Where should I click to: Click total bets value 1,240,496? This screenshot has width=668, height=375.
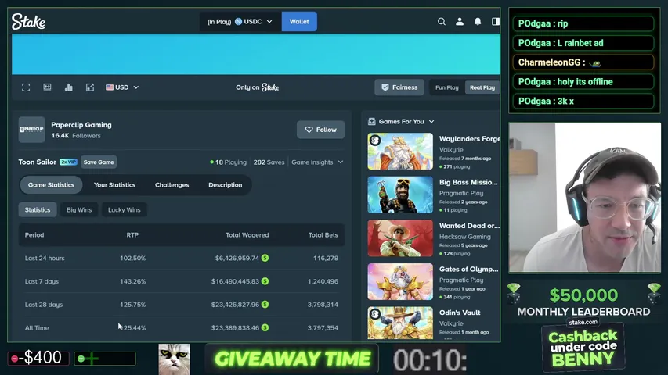[323, 281]
